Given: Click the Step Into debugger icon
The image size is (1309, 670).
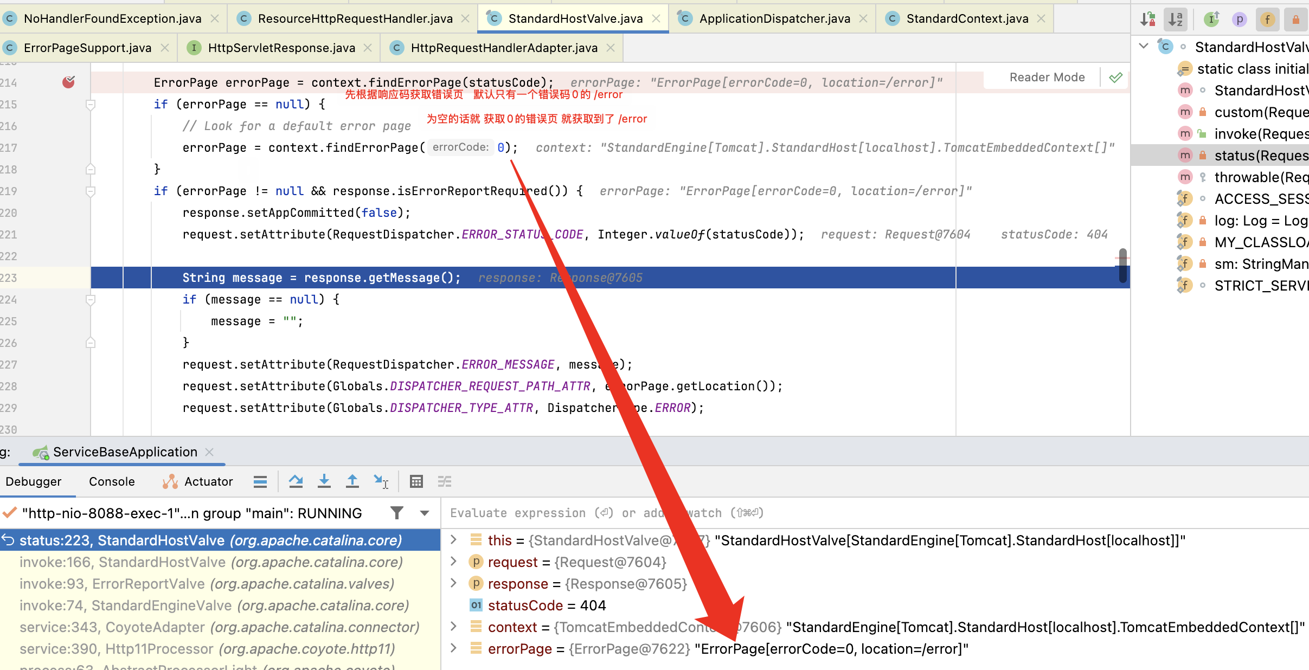Looking at the screenshot, I should (x=324, y=481).
